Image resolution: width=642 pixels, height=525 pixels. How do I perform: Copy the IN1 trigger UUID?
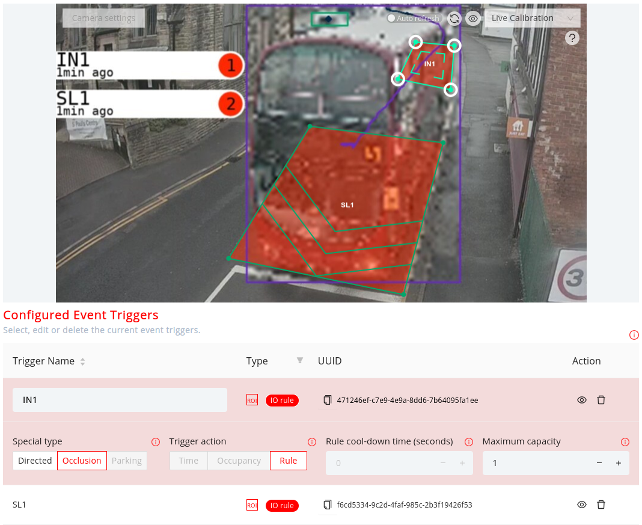[x=327, y=400]
